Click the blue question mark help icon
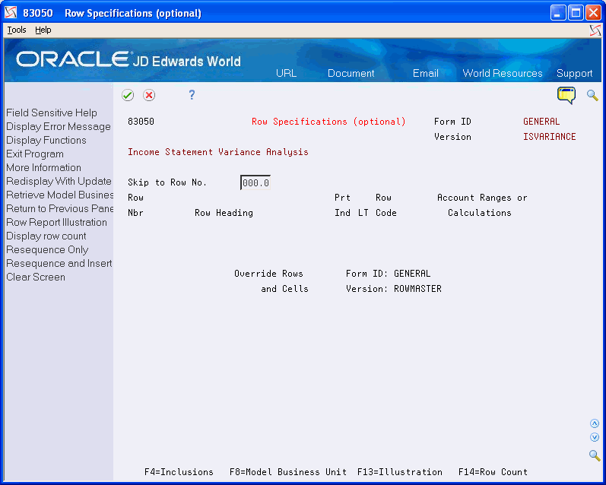The width and height of the screenshot is (606, 485). (x=192, y=95)
